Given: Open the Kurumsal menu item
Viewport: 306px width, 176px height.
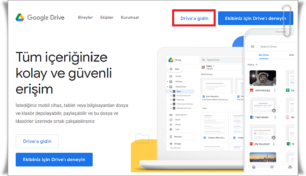Looking at the screenshot, I should (x=129, y=17).
